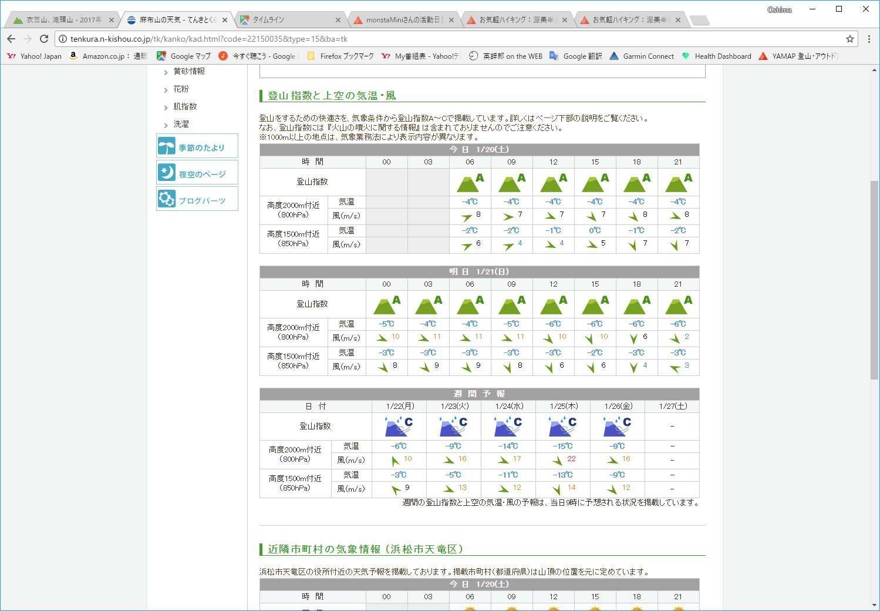Open the Firefox ブックマーク folder

340,56
